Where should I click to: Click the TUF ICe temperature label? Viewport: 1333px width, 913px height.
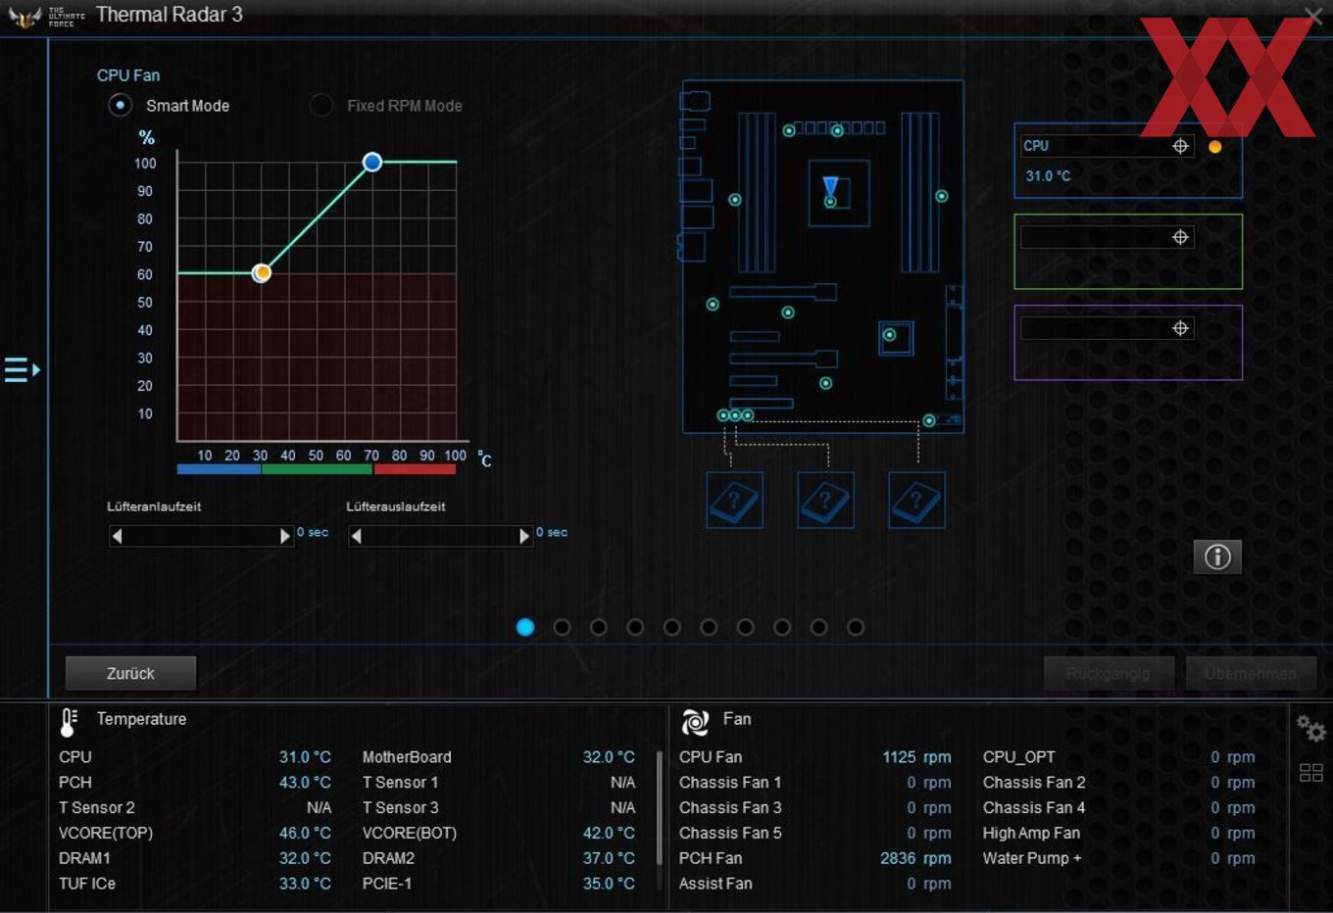coord(87,884)
